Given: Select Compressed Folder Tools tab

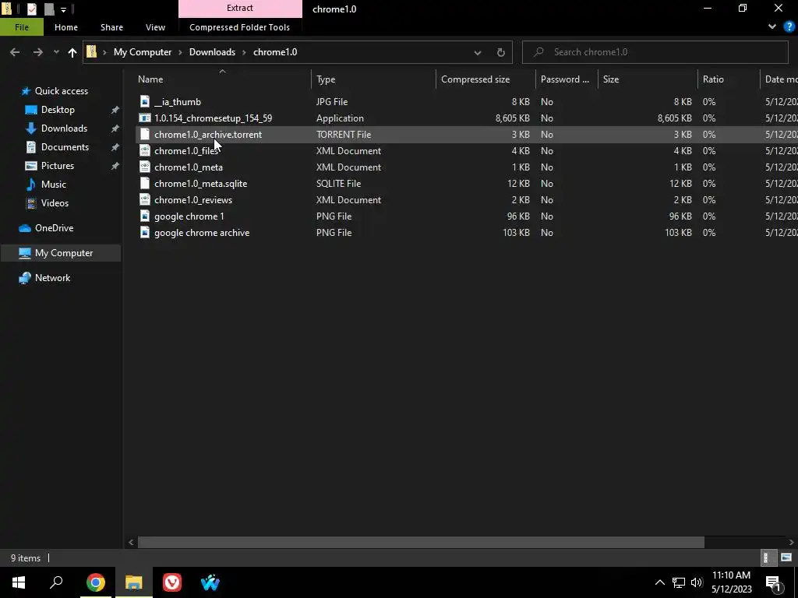Looking at the screenshot, I should pos(240,27).
